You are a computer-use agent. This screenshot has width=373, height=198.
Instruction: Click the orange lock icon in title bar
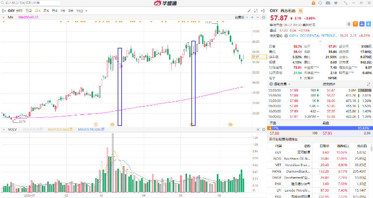point(313,3)
